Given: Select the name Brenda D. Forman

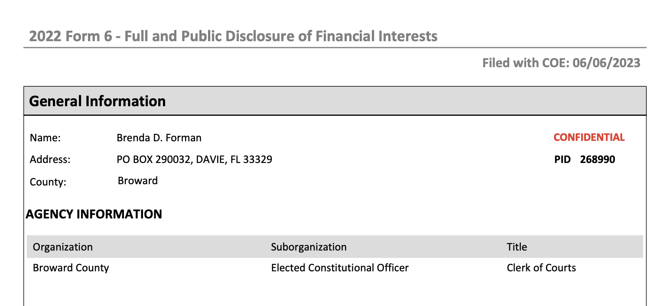Looking at the screenshot, I should 159,138.
